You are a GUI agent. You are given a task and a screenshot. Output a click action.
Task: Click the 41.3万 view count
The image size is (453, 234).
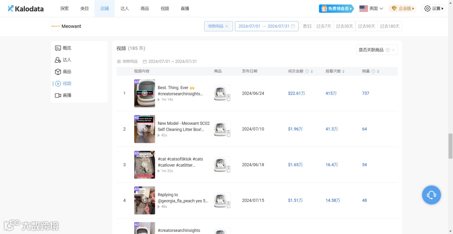click(332, 129)
